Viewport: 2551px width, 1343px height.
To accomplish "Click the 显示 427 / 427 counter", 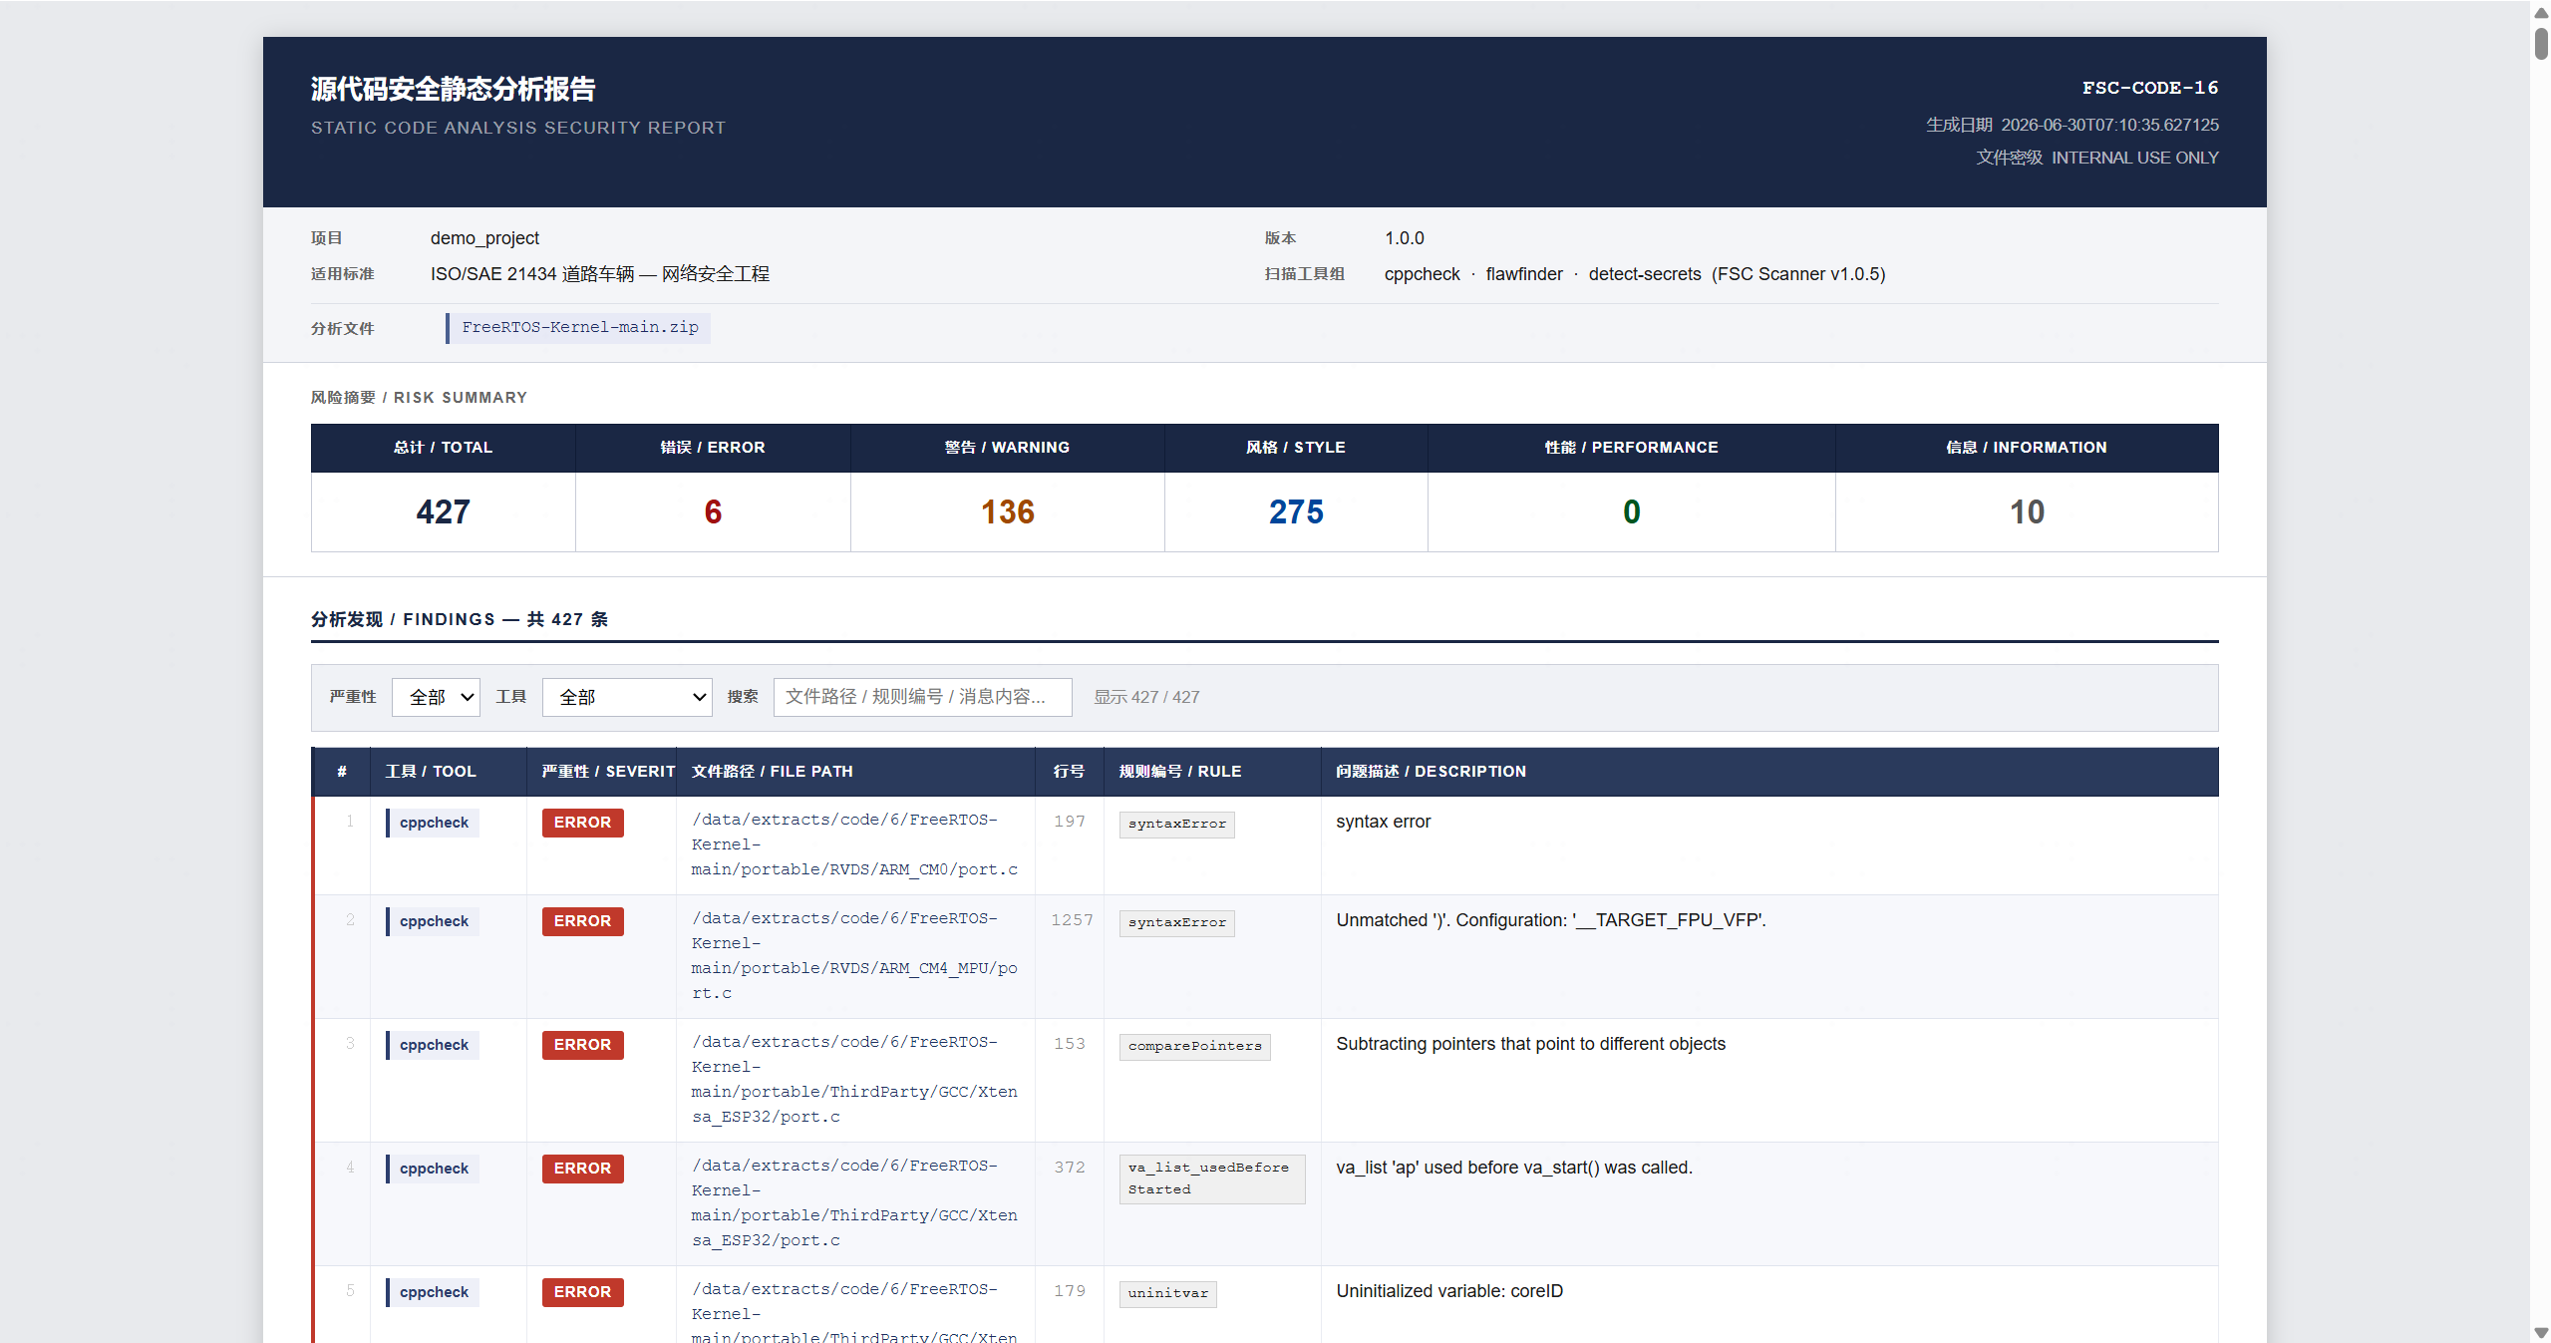I will click(1146, 697).
